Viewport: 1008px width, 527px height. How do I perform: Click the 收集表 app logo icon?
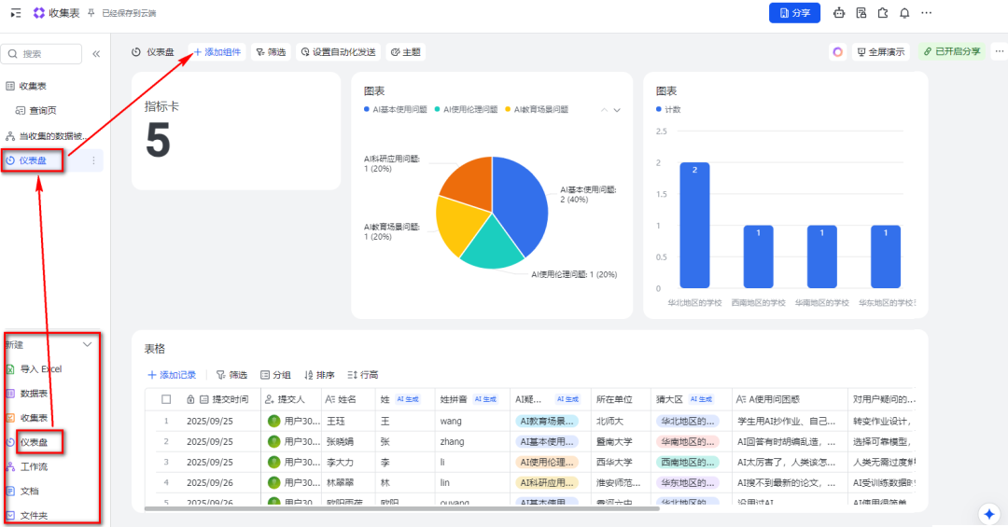point(38,13)
